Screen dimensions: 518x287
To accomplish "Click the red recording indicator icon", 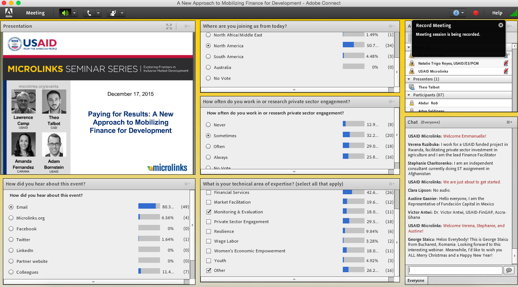I will click(475, 13).
